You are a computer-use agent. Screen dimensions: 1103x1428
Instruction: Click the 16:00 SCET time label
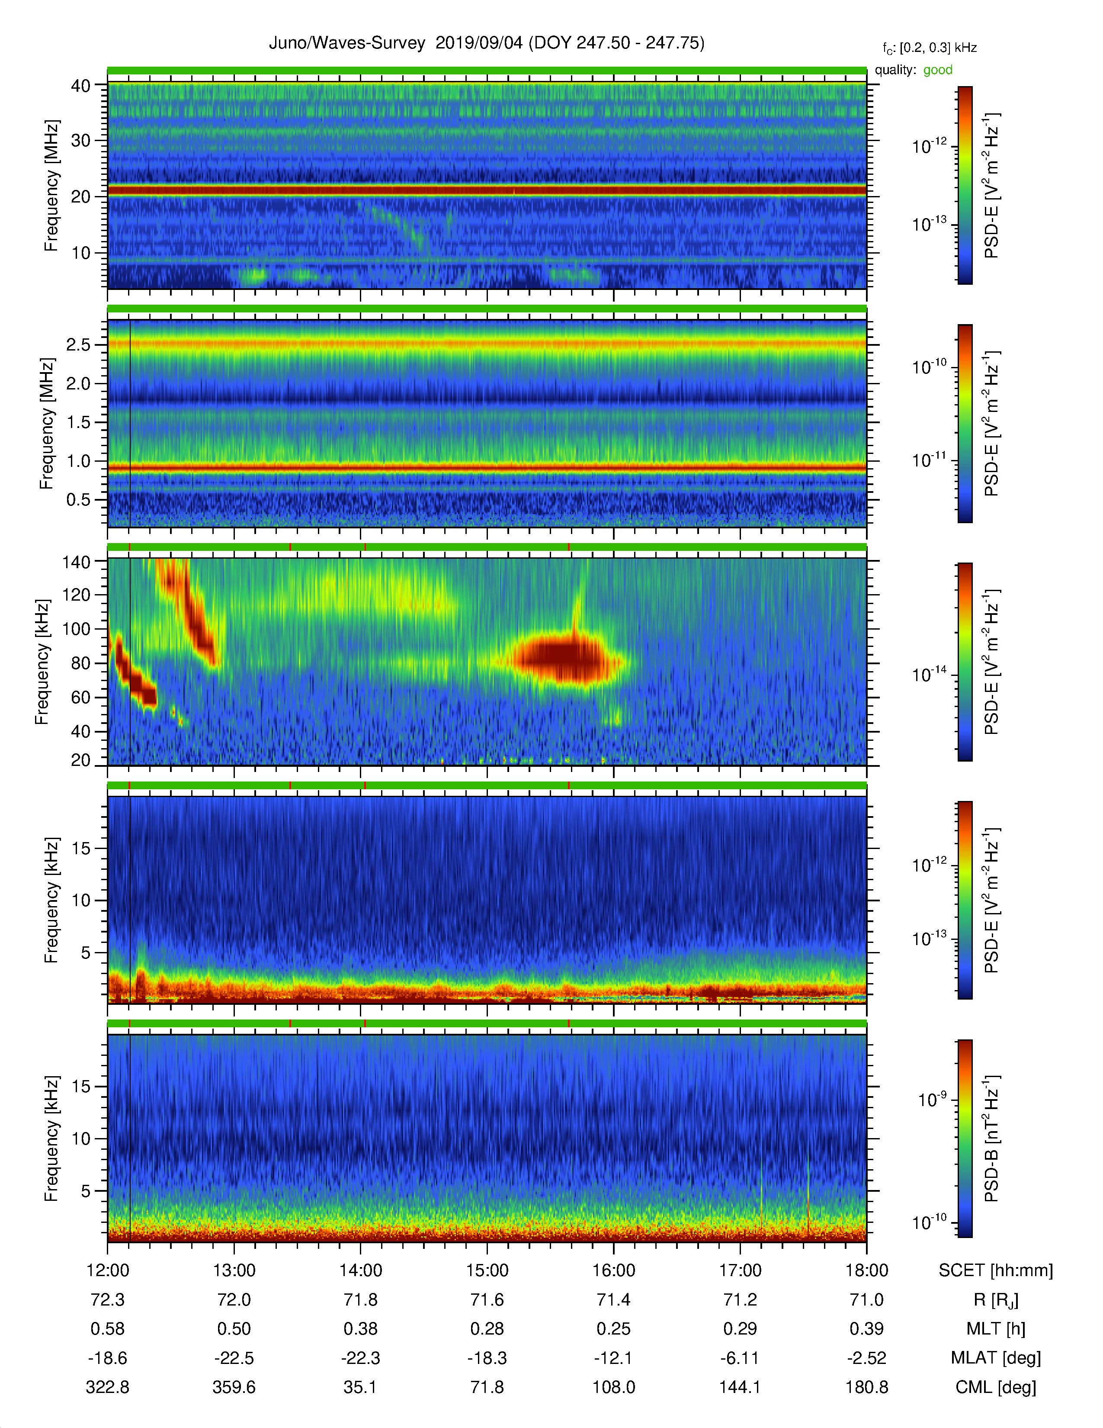[614, 1270]
